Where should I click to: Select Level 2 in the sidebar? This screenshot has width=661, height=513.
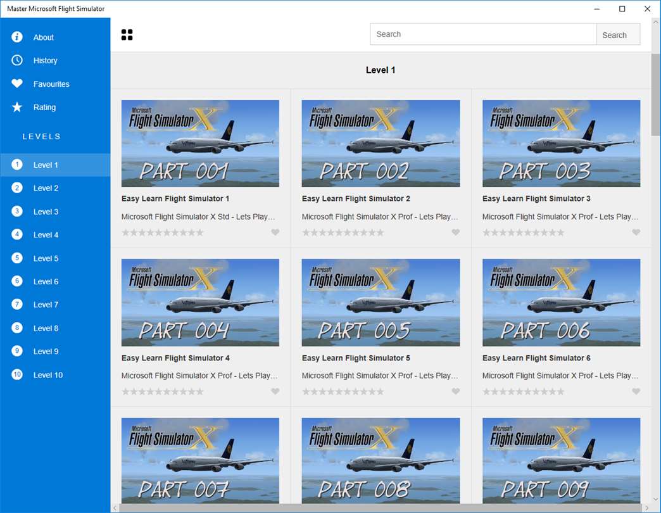click(x=55, y=188)
